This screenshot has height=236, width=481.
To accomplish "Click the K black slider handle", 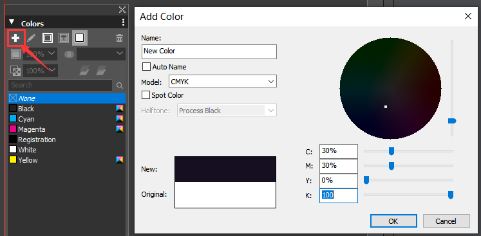I will click(451, 195).
